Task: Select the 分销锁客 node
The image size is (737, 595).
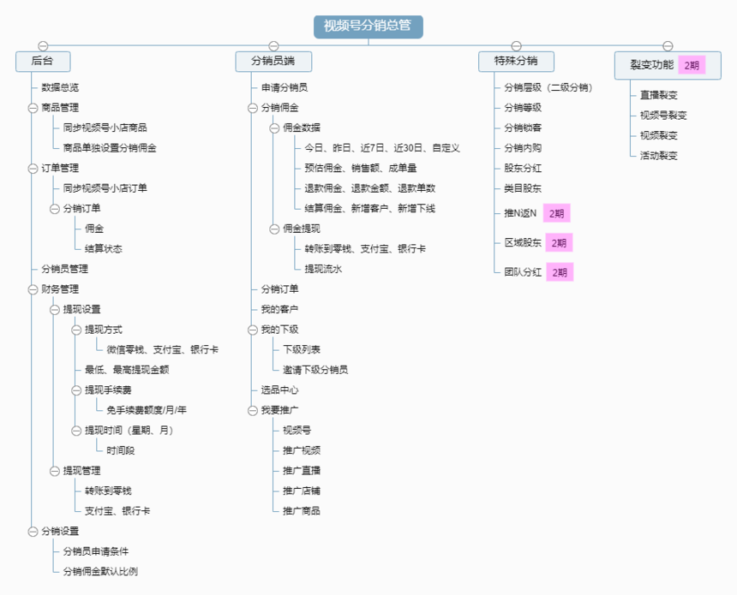Action: (x=523, y=128)
